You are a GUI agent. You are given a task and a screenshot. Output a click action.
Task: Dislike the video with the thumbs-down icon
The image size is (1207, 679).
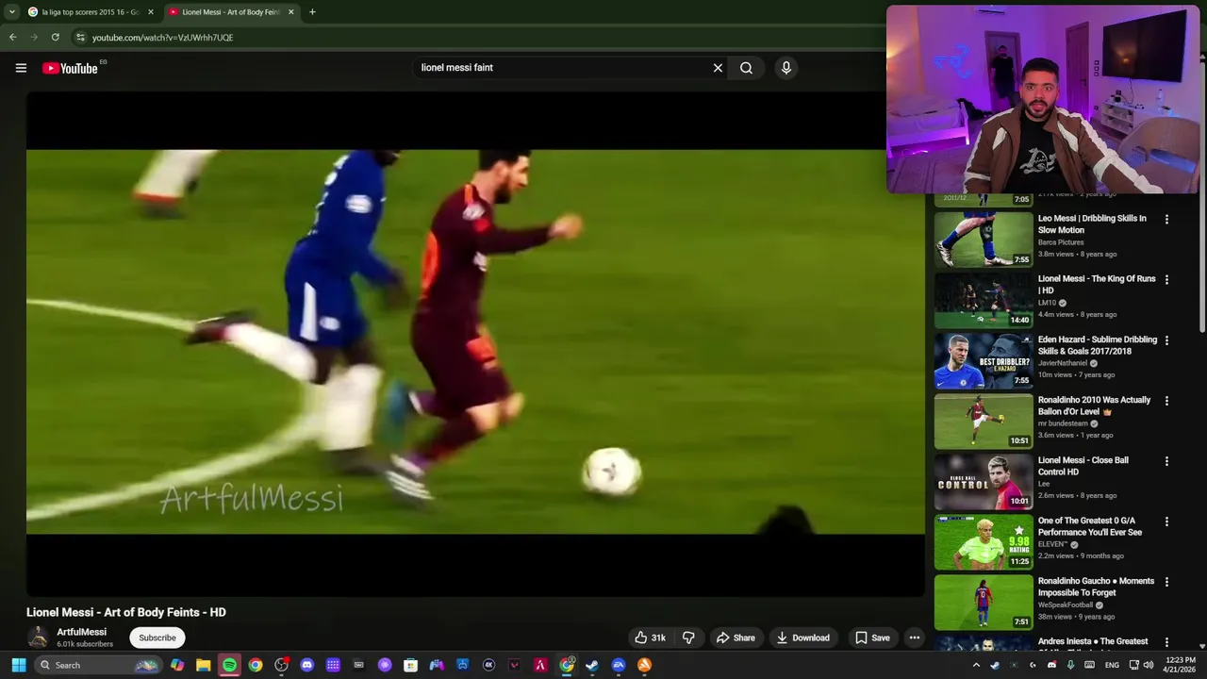[x=688, y=638]
